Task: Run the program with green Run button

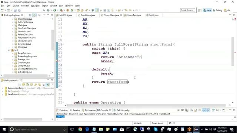Action: point(54,10)
